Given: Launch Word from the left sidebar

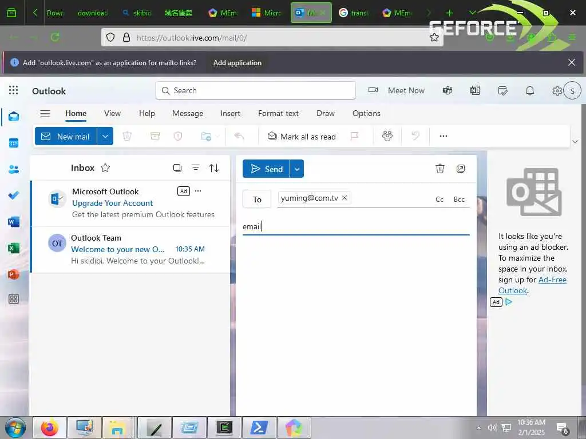Looking at the screenshot, I should click(x=14, y=222).
